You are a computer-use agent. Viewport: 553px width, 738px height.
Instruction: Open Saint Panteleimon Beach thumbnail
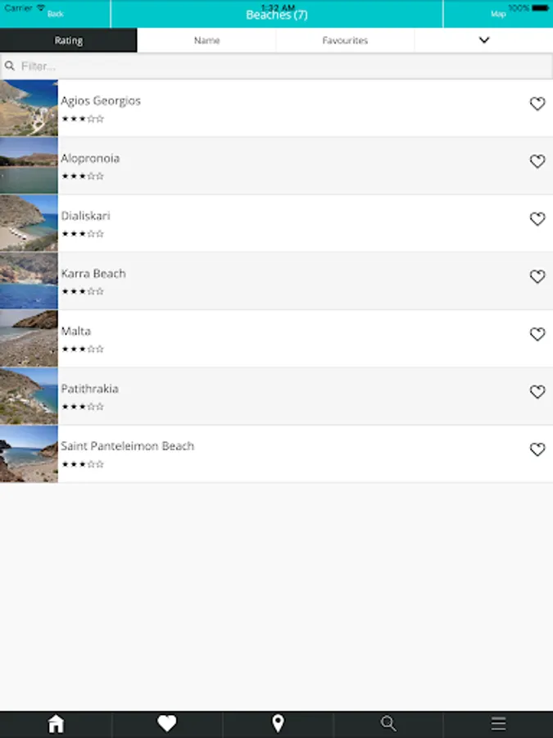tap(29, 453)
